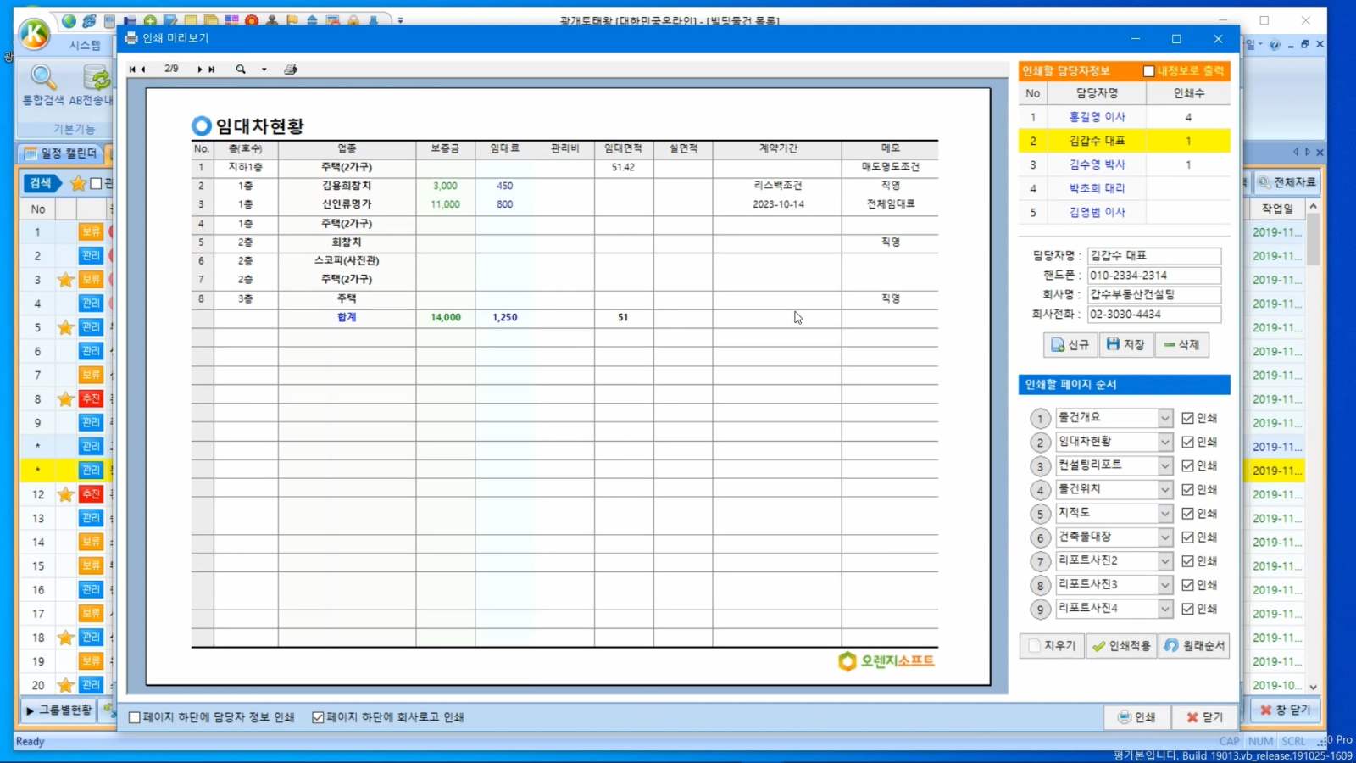1356x763 pixels.
Task: Click the 인쇄 print button at bottom
Action: pyautogui.click(x=1136, y=717)
